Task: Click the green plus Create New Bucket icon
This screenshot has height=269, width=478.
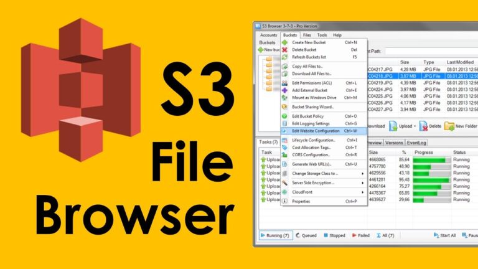Action: point(284,42)
